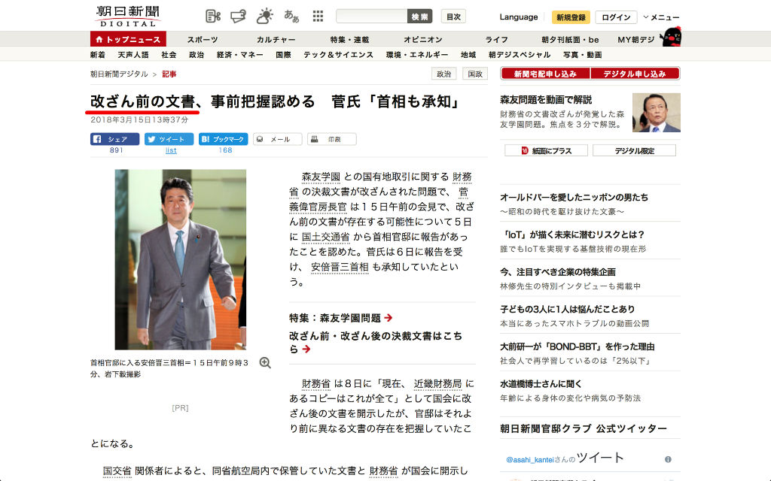This screenshot has width=771, height=481.
Task: Open the 森友学園 keyword link
Action: click(321, 177)
